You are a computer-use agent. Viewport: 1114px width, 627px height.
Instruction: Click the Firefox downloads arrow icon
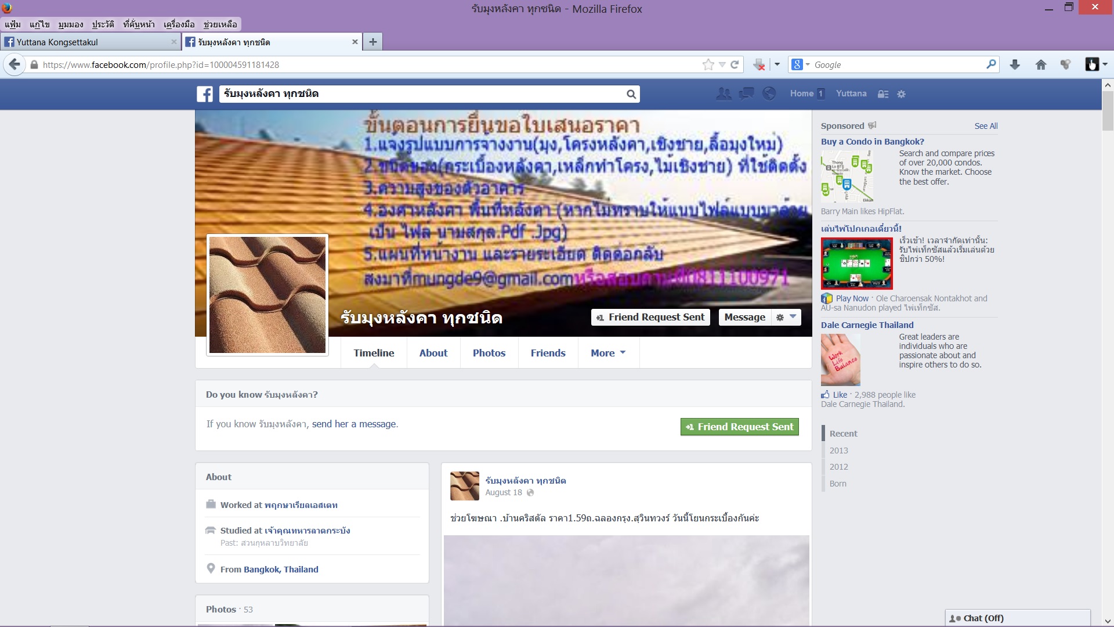[x=1015, y=64]
